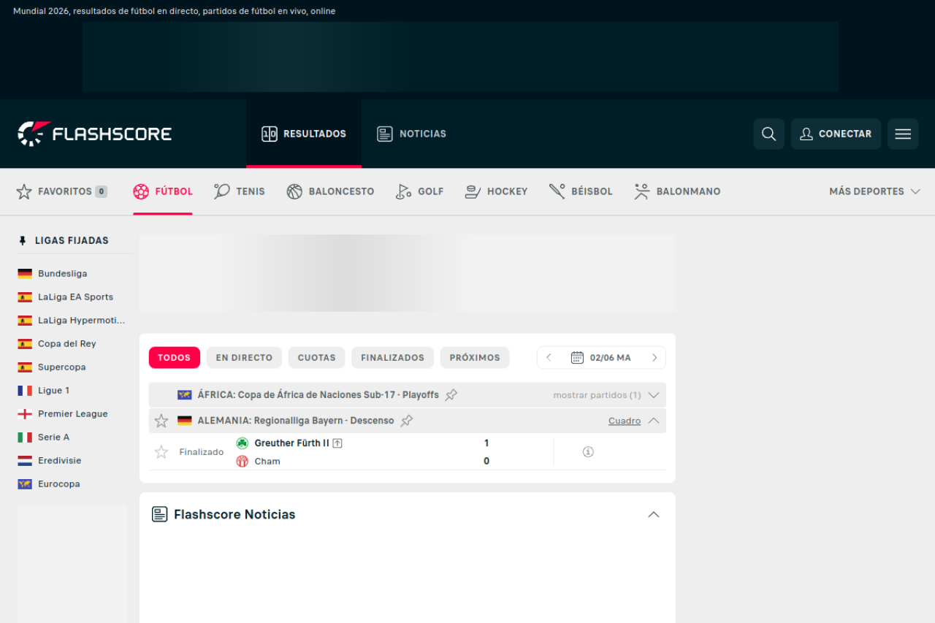Viewport: 935px width, 623px height.
Task: Click the Cham team crest
Action: 243,462
